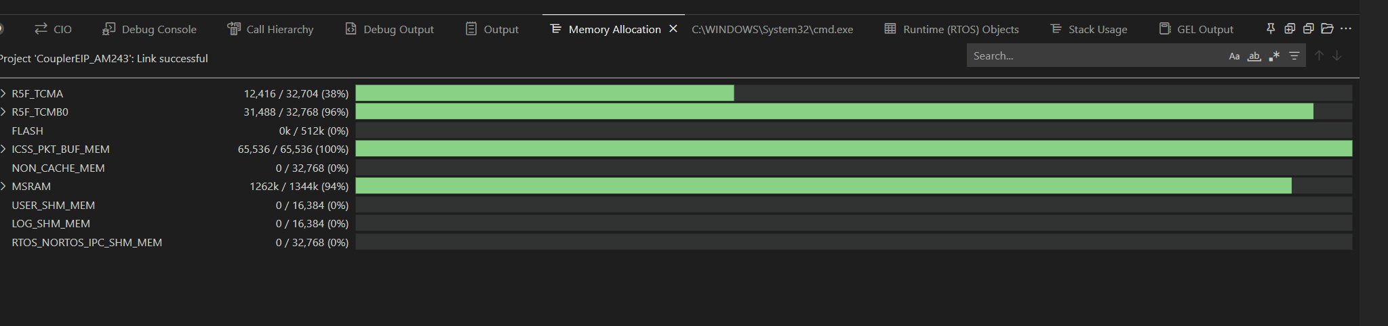1388x326 pixels.
Task: Switch to the Stack Usage tab
Action: pyautogui.click(x=1088, y=29)
